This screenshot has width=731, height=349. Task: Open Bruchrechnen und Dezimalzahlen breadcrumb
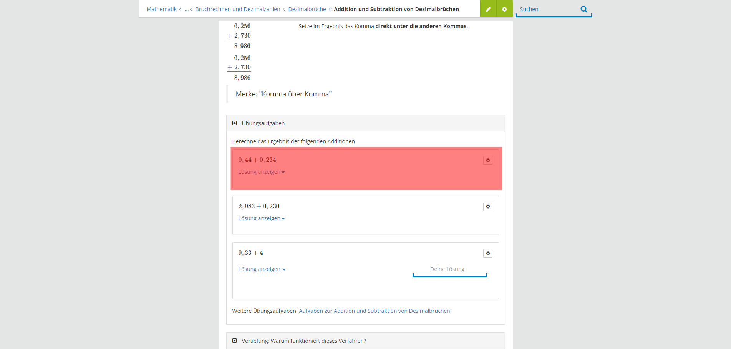238,9
